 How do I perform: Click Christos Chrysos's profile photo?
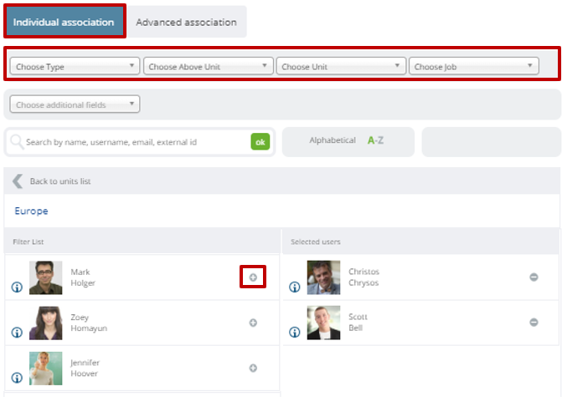323,277
